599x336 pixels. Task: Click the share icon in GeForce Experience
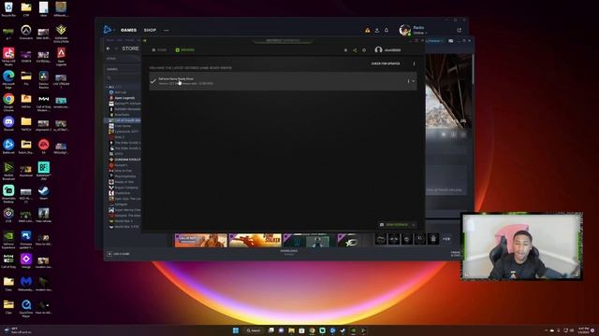pos(355,49)
